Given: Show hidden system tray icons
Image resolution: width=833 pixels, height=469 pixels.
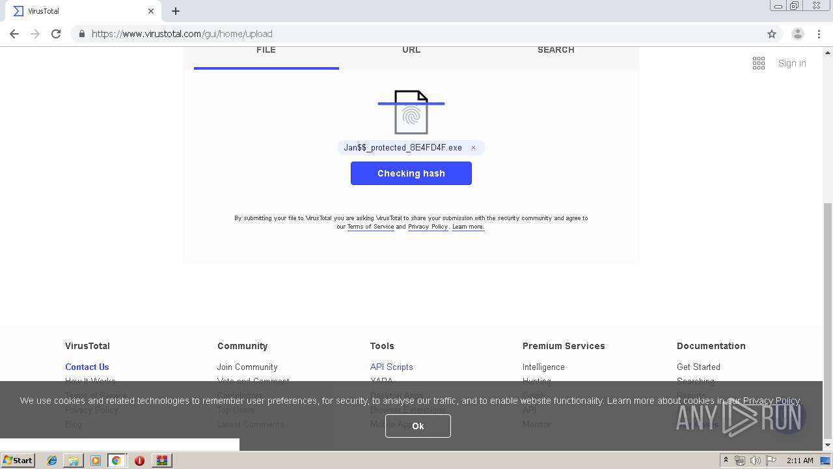Looking at the screenshot, I should [x=726, y=460].
